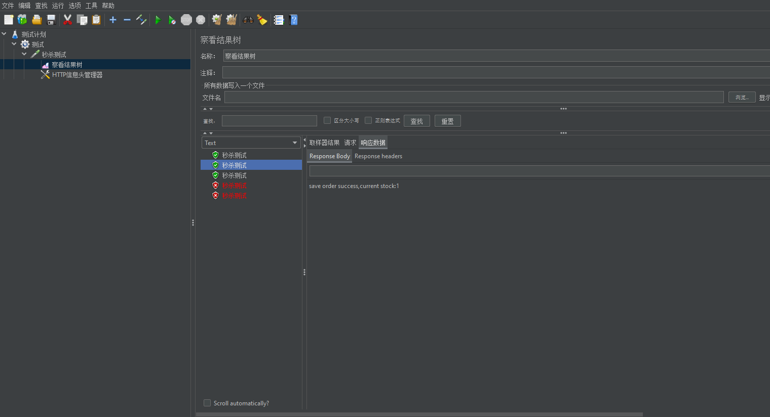Collapse result list with left splitter arrow

coord(304,140)
